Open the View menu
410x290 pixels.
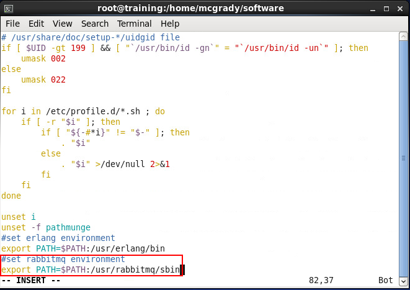point(62,24)
